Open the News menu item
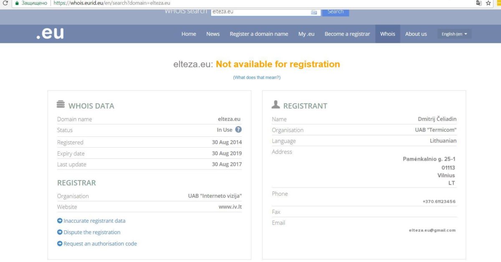 [213, 34]
